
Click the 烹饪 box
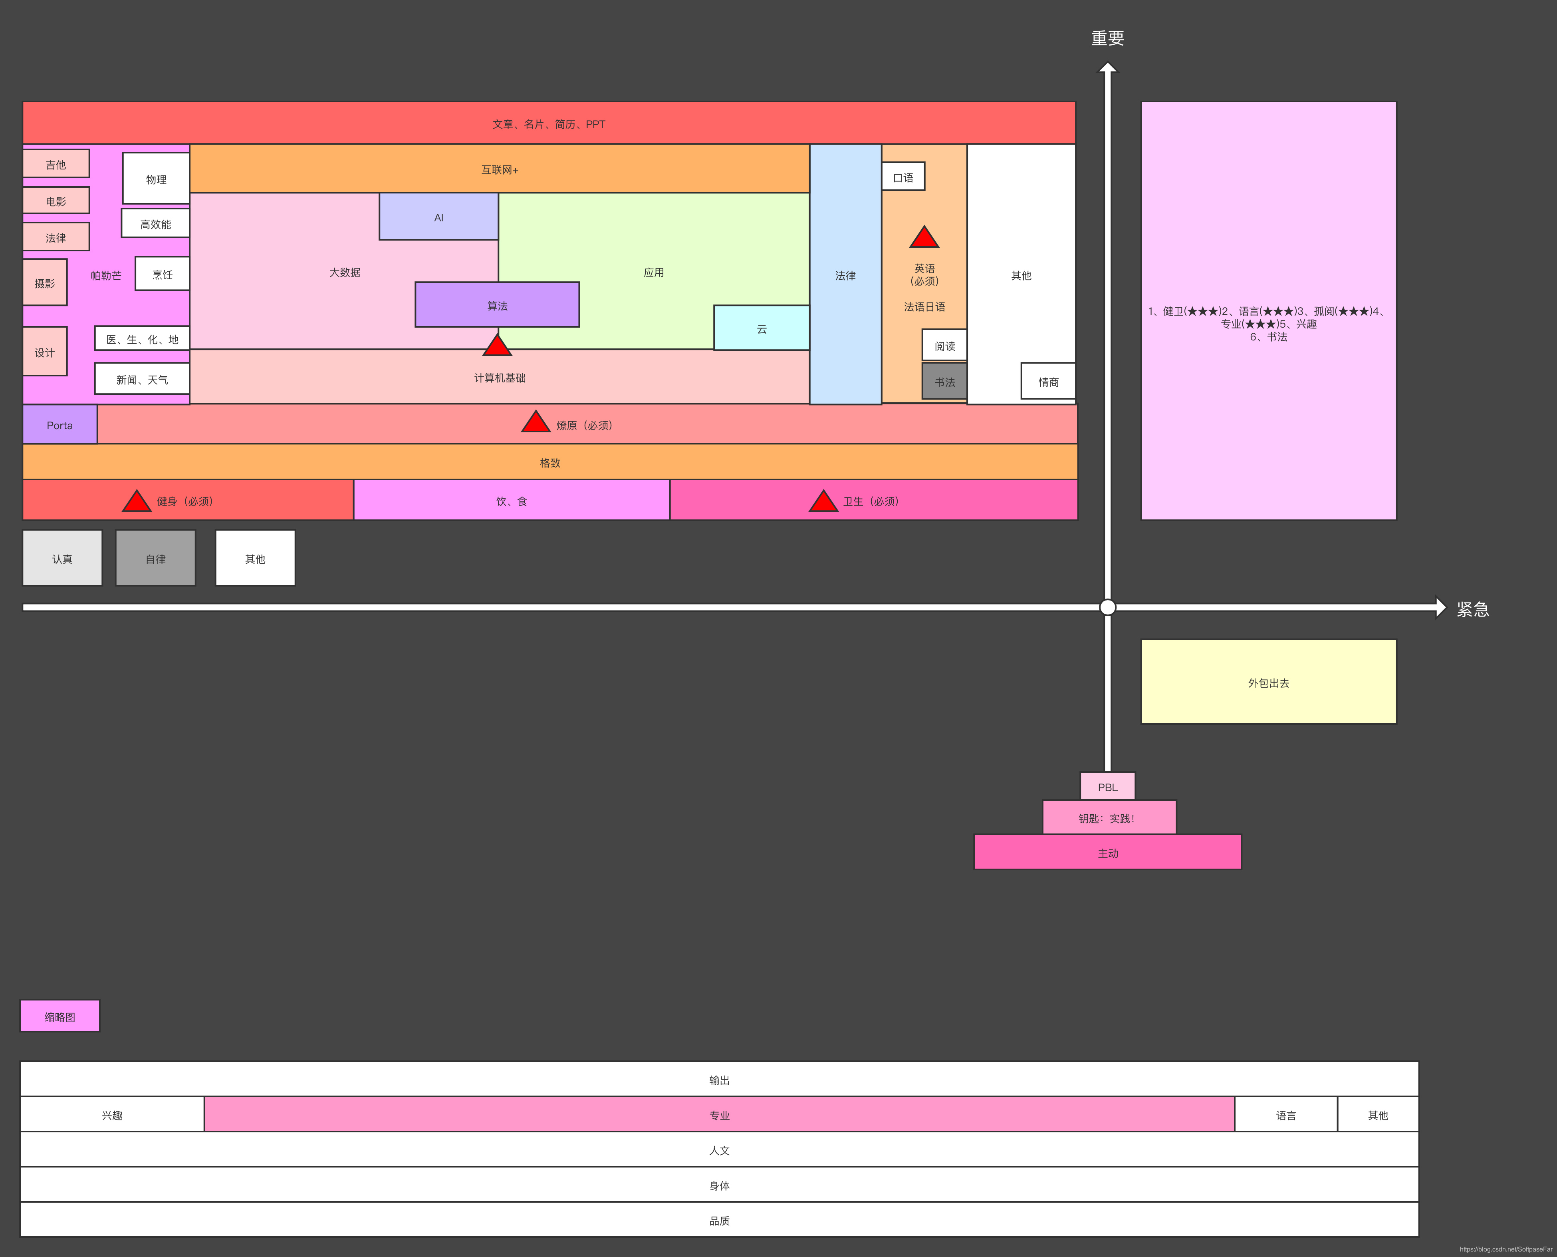162,274
